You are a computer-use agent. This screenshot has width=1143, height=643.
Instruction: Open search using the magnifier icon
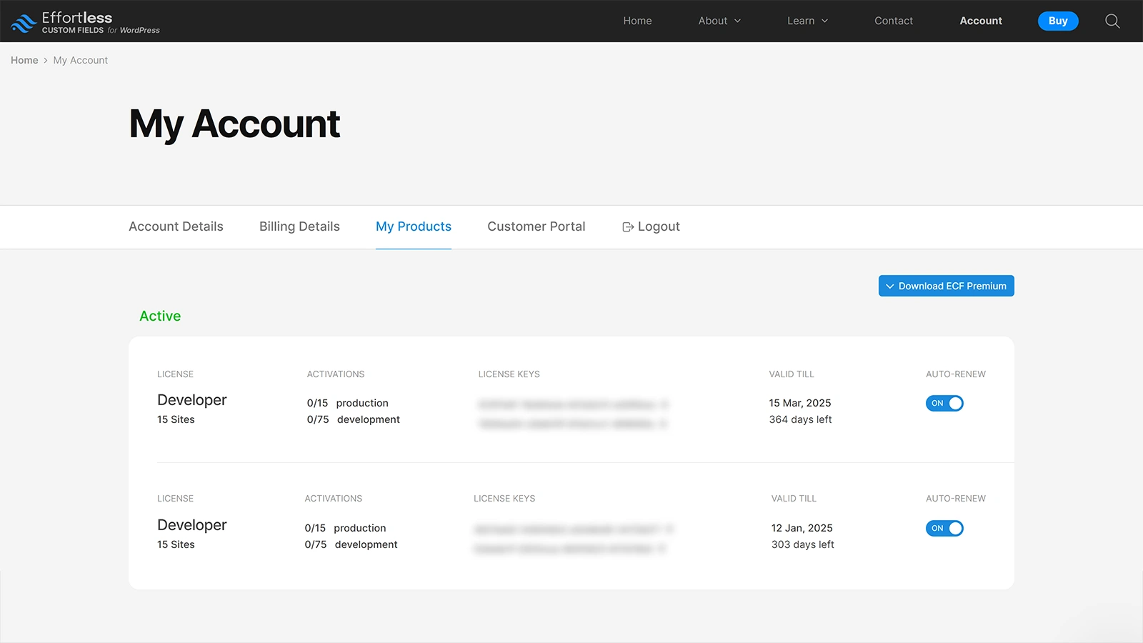(x=1112, y=21)
